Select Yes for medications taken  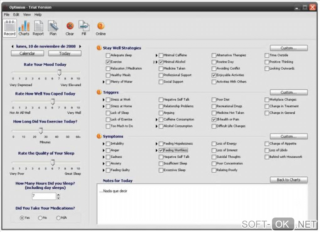pyautogui.click(x=22, y=218)
